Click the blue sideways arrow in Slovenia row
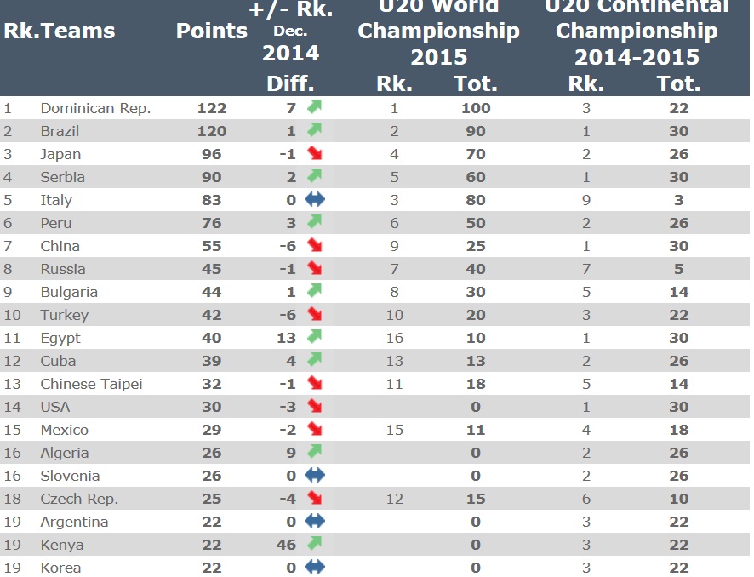This screenshot has height=577, width=754. click(315, 475)
